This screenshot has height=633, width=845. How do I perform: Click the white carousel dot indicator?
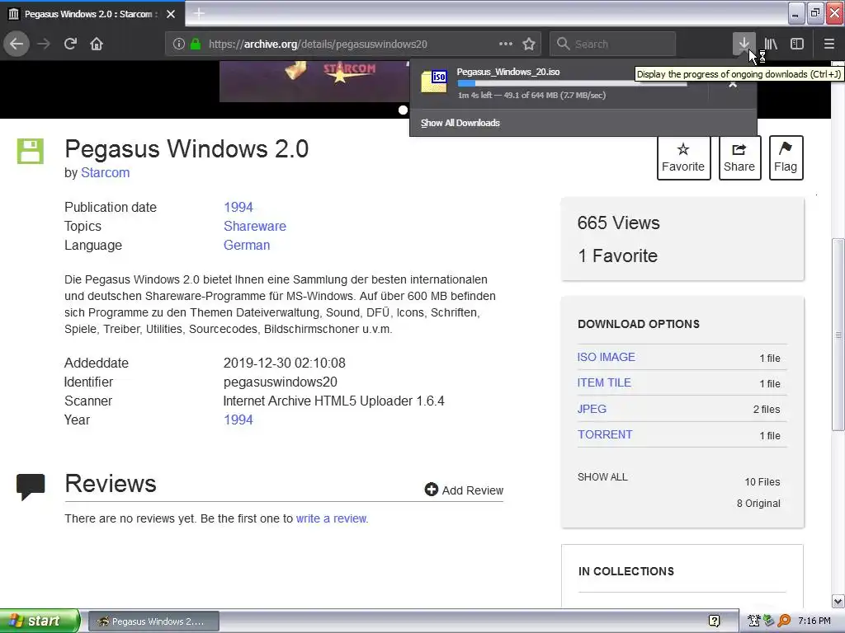coord(403,110)
